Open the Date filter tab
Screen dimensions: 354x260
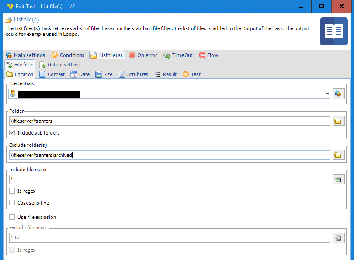[x=80, y=74]
